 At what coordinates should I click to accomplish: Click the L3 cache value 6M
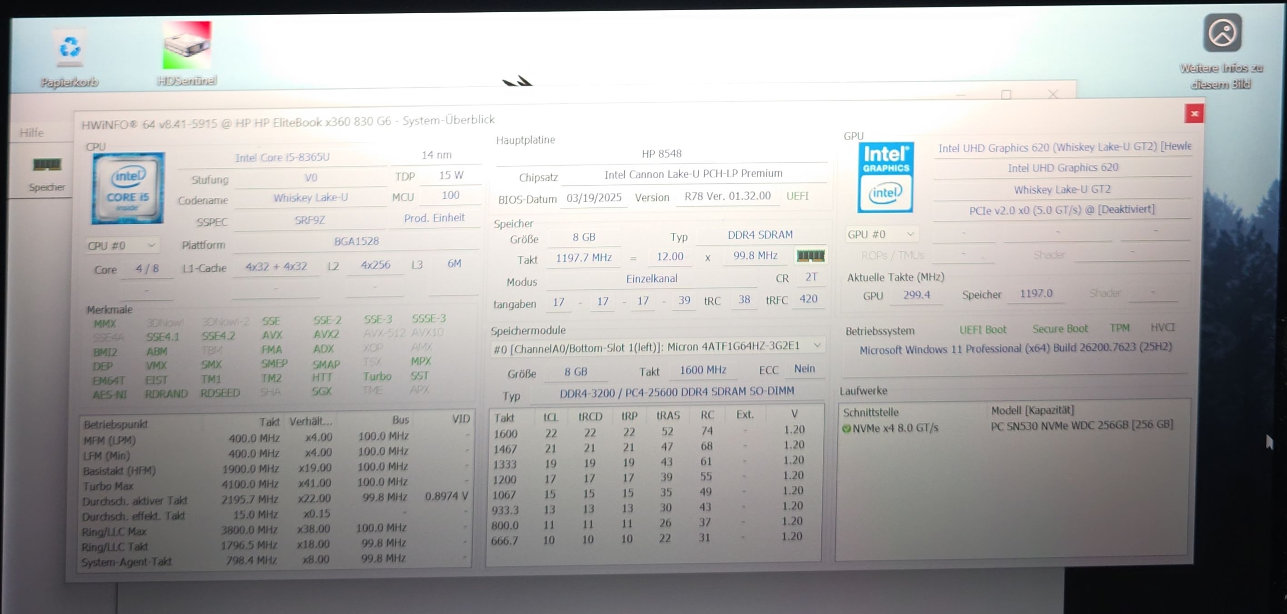[x=454, y=264]
